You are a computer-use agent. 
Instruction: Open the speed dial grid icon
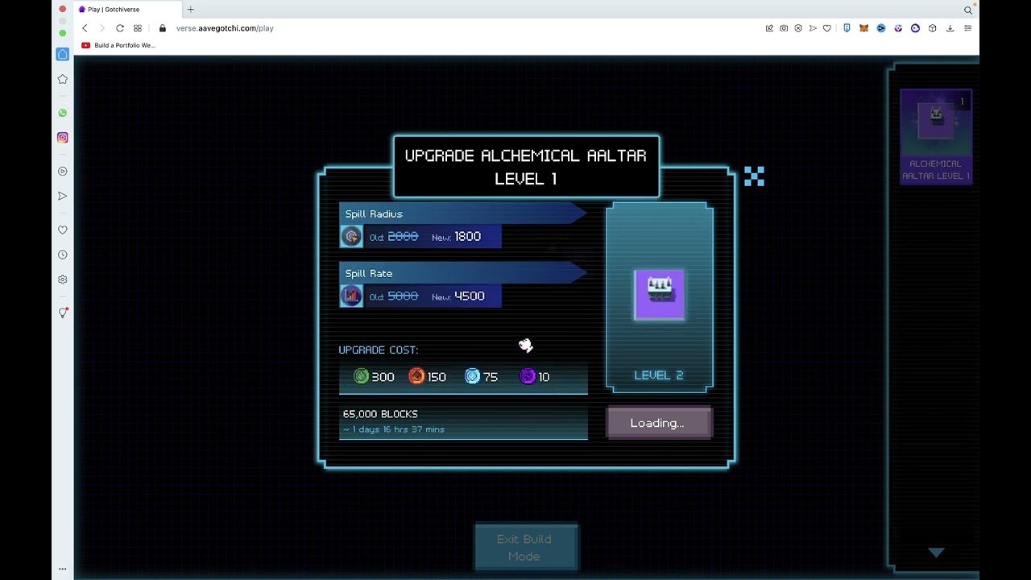tap(138, 28)
